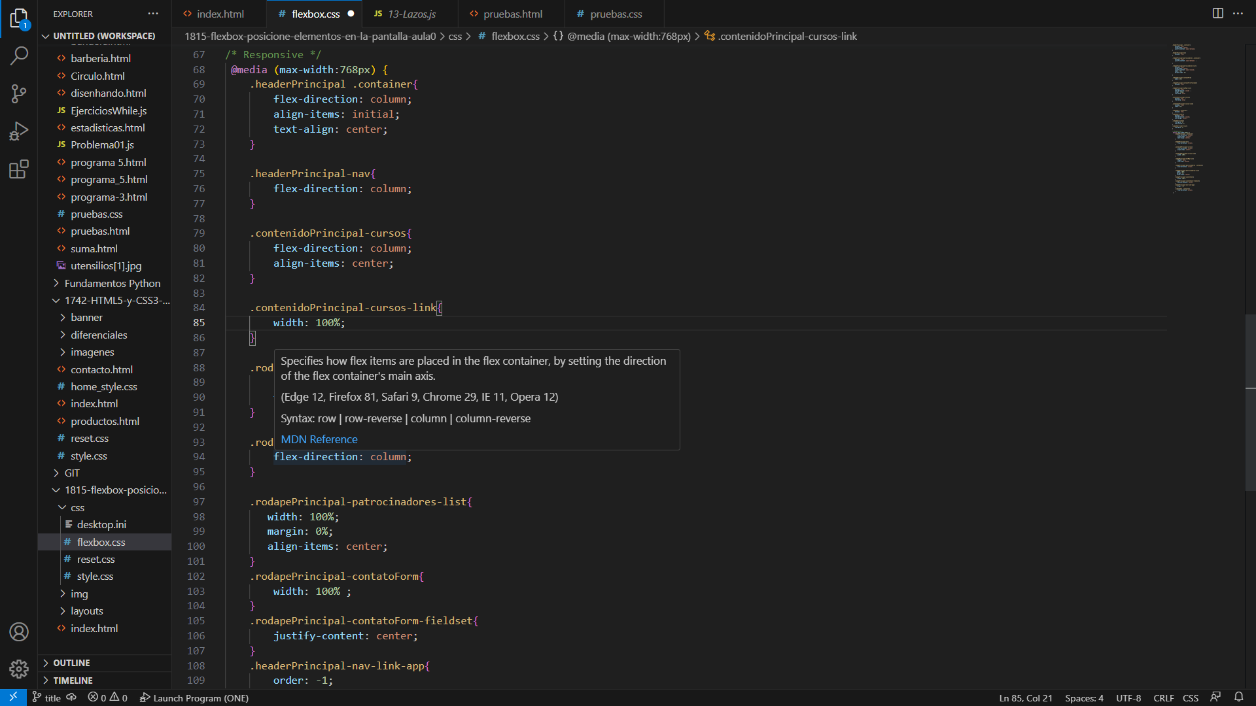
Task: Click .contenidoPrincipal-cursos-link breadcrumb
Action: click(781, 36)
